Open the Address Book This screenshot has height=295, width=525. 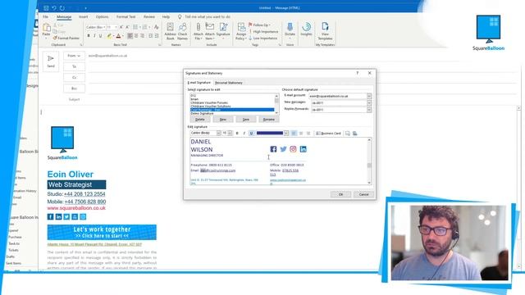[x=170, y=31]
